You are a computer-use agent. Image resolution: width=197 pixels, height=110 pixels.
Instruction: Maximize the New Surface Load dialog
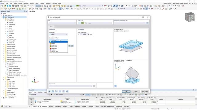click(x=143, y=17)
